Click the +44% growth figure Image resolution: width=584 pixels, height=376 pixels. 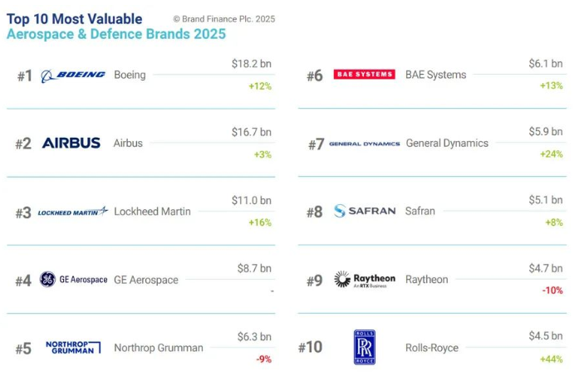[551, 359]
